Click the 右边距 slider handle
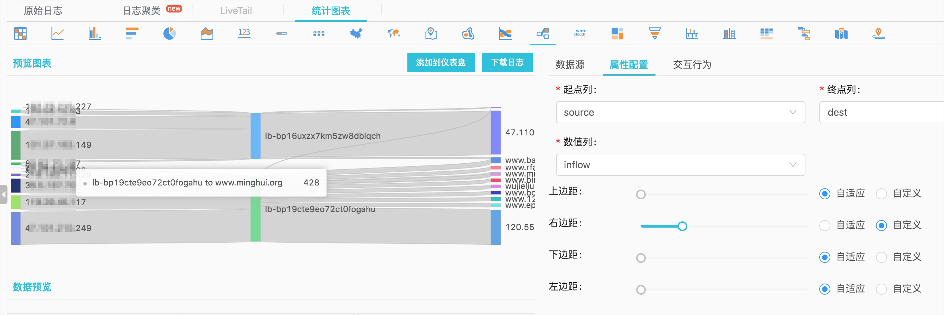 click(682, 226)
